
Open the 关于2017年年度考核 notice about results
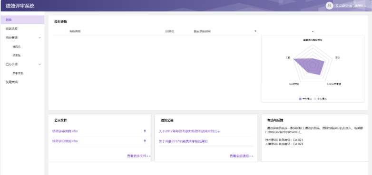(x=189, y=131)
